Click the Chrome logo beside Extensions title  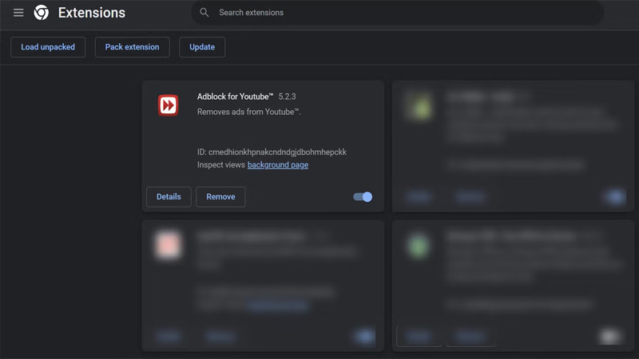pos(42,13)
